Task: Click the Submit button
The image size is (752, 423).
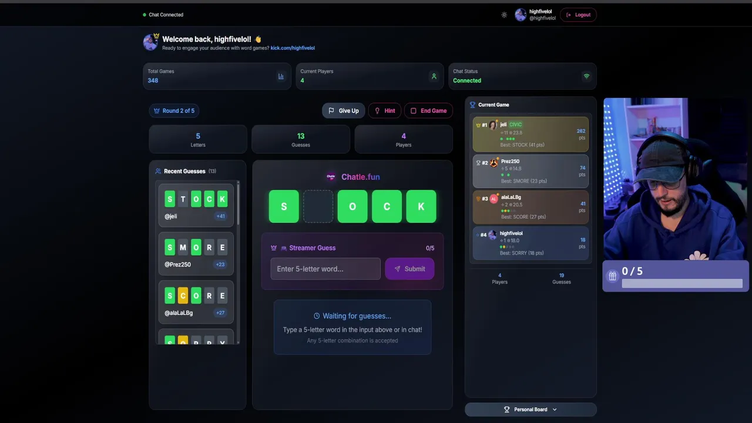Action: click(409, 268)
